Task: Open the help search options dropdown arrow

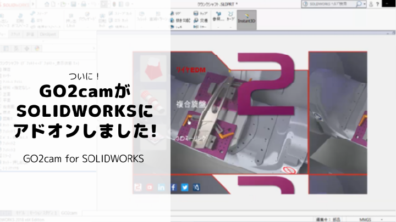Action: pos(365,4)
